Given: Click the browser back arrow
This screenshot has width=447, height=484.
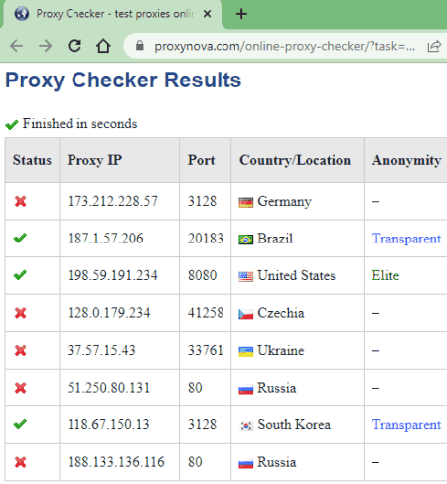Looking at the screenshot, I should [x=16, y=46].
